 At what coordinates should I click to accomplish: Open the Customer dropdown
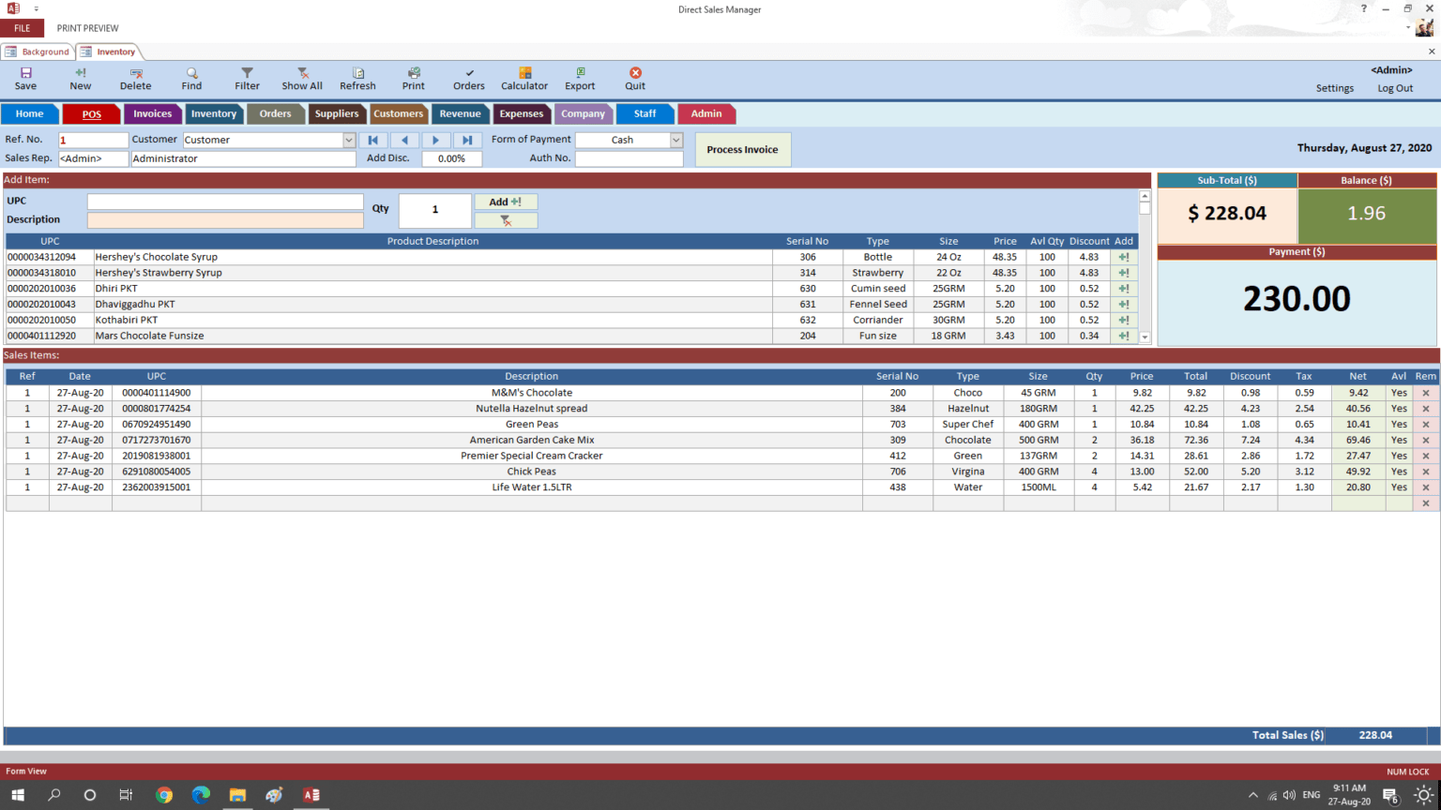click(x=348, y=139)
